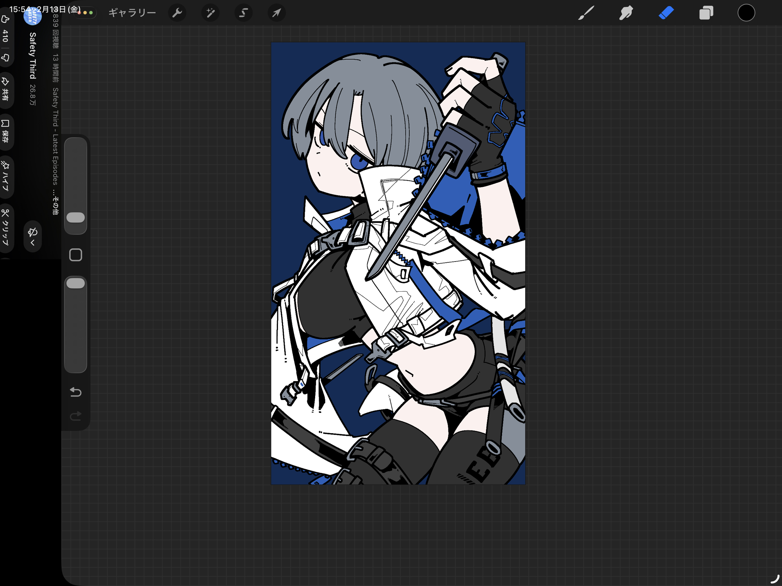Select the highlighted Eraser tool
The width and height of the screenshot is (782, 586).
tap(666, 13)
